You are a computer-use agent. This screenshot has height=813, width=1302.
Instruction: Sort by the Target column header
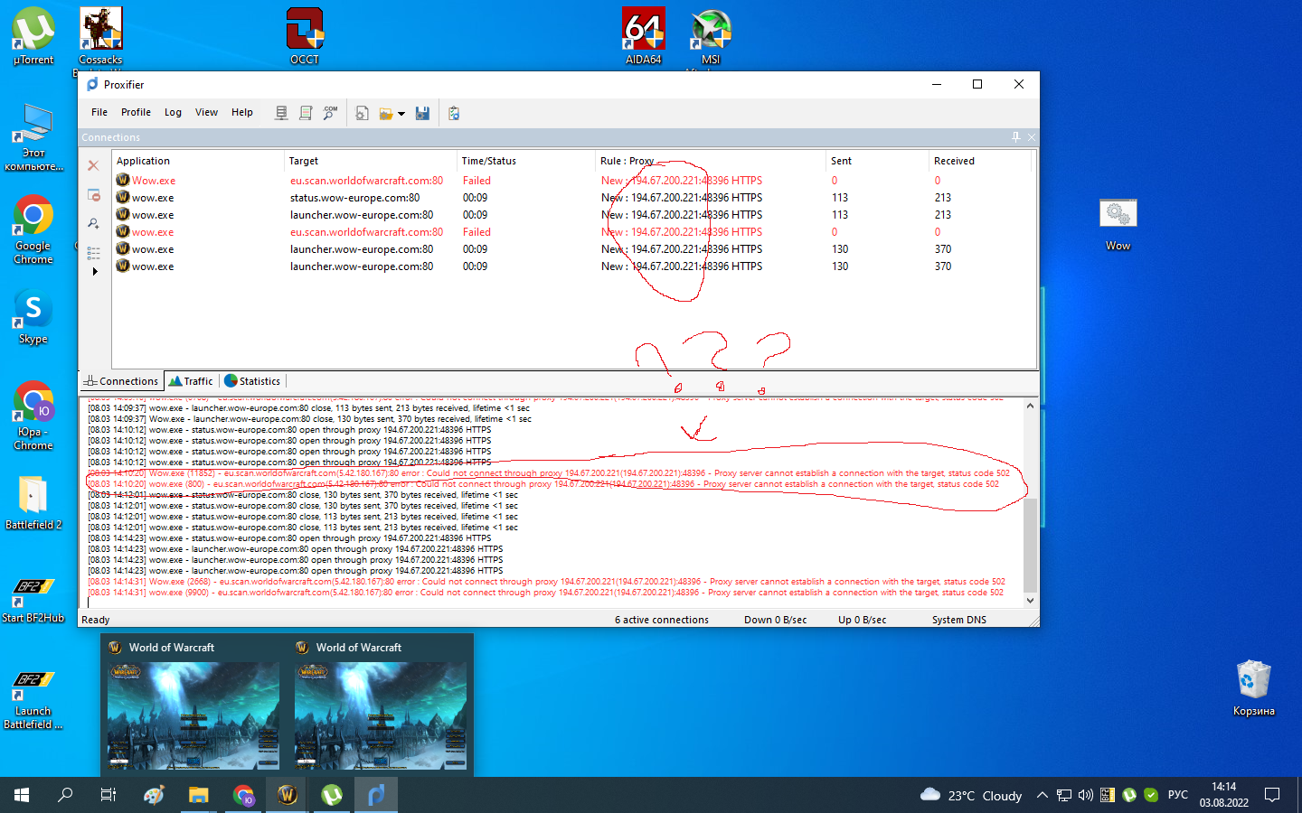(x=371, y=161)
